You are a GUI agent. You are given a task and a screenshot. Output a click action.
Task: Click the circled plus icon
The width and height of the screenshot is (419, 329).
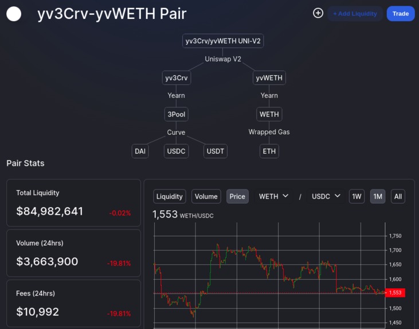[x=318, y=13]
